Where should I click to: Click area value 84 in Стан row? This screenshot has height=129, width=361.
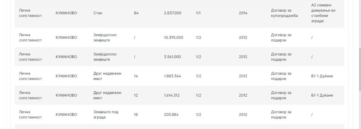(136, 13)
